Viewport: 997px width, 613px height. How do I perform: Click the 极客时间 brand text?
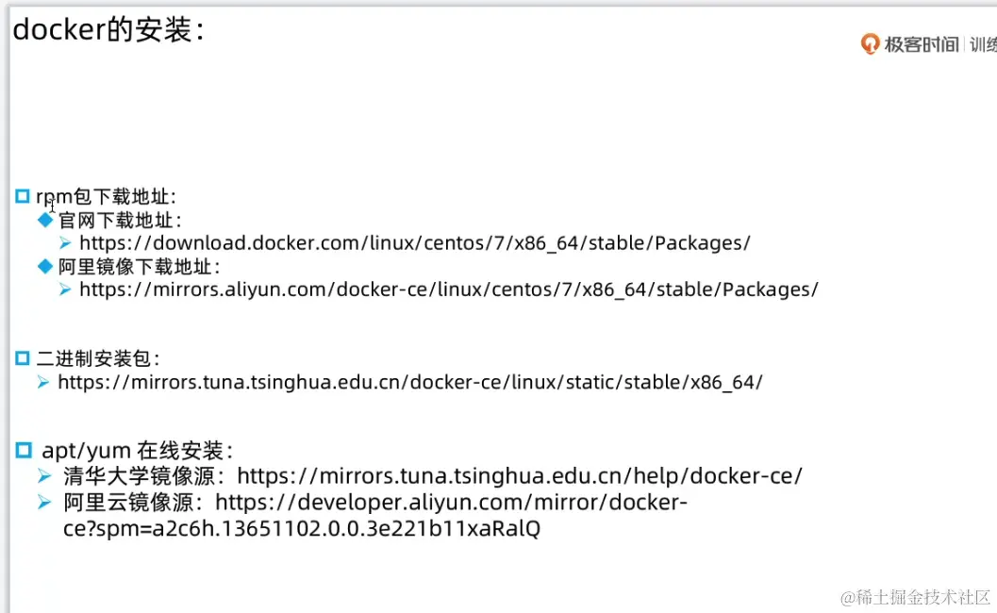tap(922, 44)
